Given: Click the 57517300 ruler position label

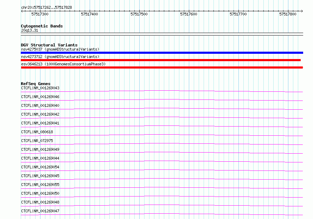Looking at the screenshot, I should [40, 14].
